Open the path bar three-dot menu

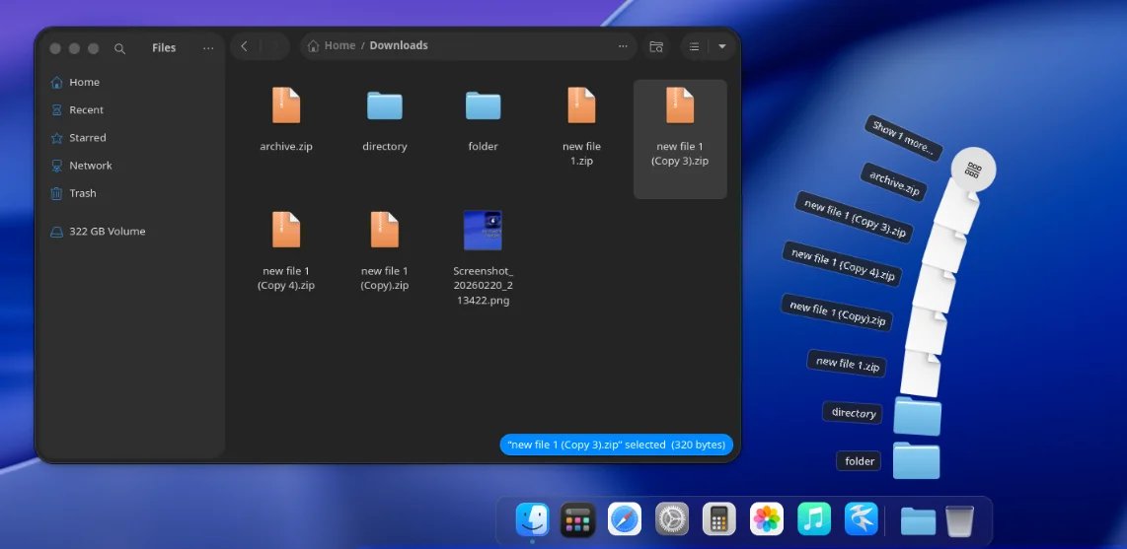623,46
